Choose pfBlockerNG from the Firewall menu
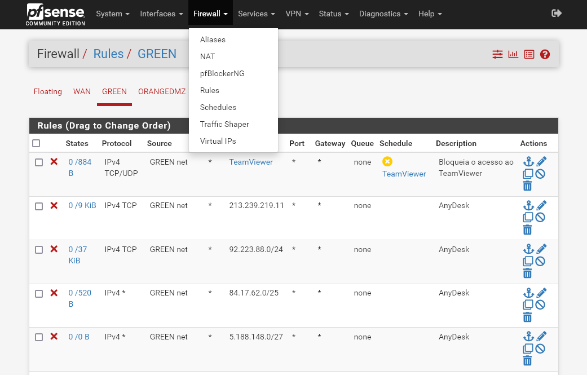The width and height of the screenshot is (587, 375). pos(222,73)
